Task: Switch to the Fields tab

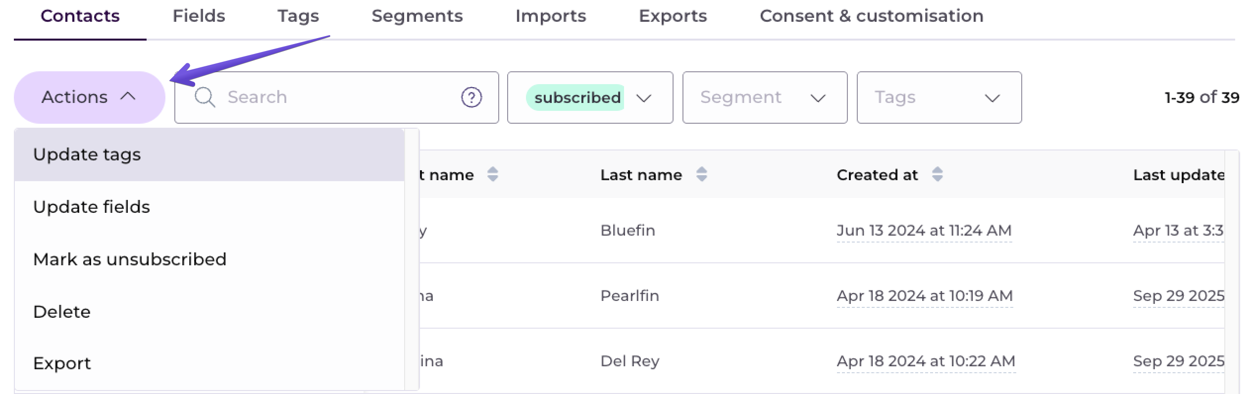Action: point(199,16)
